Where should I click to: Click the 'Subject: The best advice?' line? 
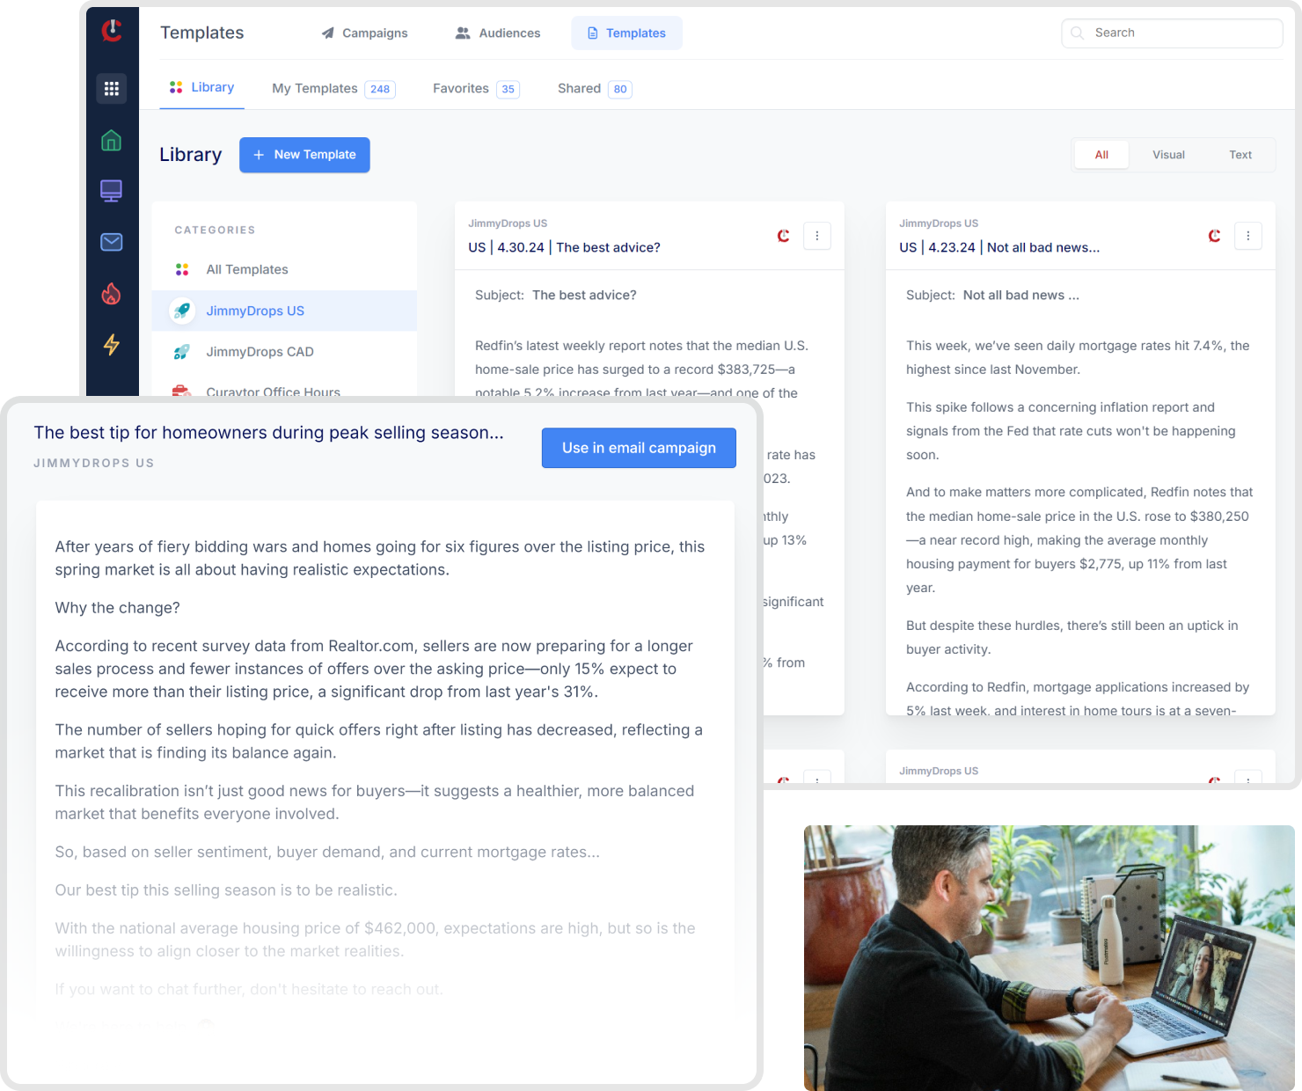(556, 296)
